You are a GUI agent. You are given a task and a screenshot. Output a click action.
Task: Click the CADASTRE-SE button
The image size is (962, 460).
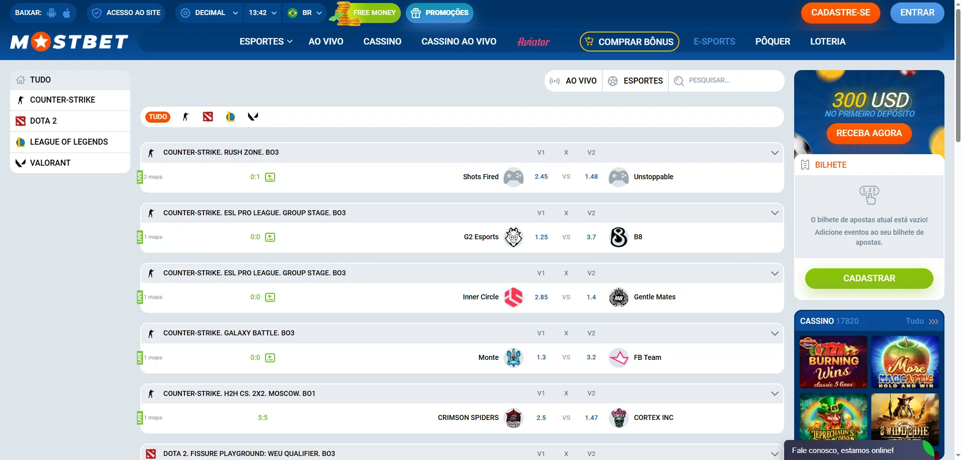pyautogui.click(x=840, y=13)
